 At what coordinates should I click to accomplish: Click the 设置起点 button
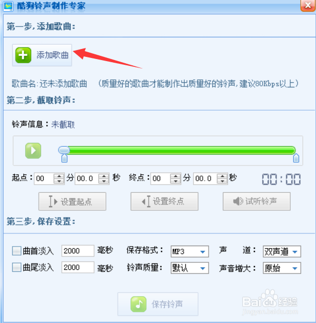72,201
